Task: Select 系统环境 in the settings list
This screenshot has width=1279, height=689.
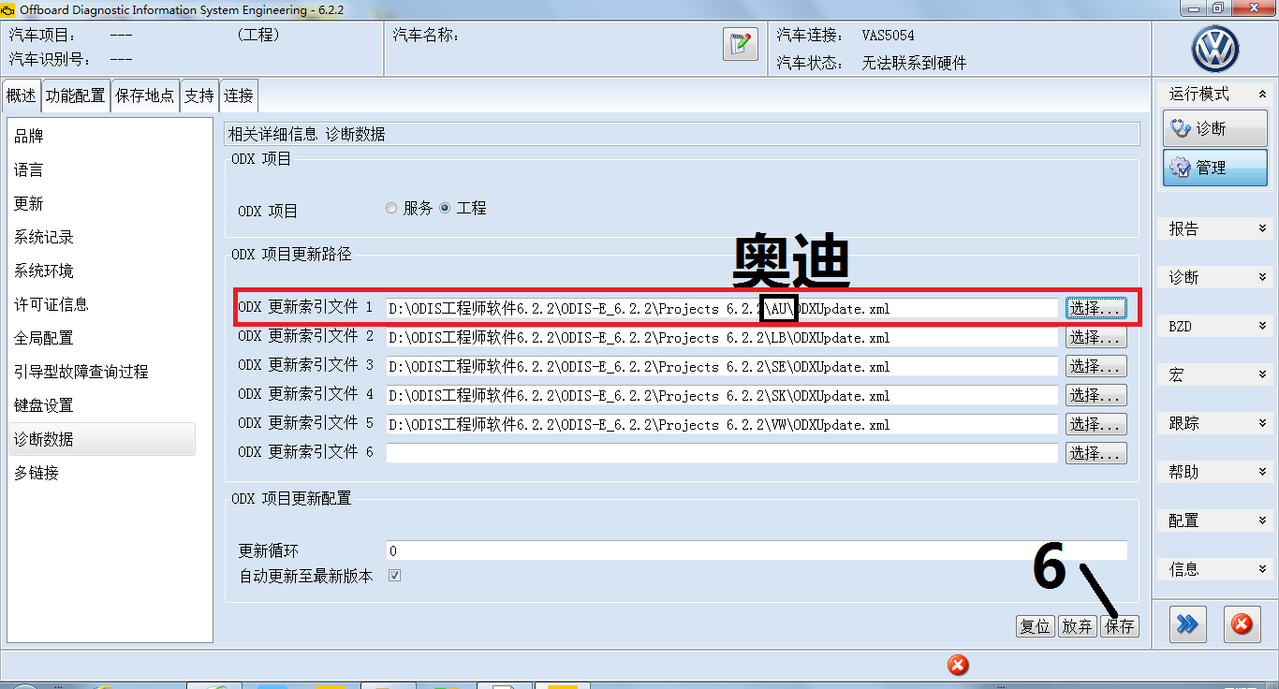Action: pyautogui.click(x=102, y=271)
